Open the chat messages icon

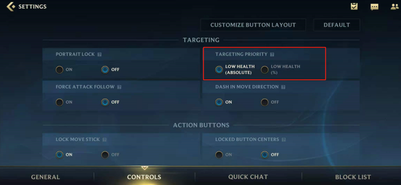pos(375,7)
